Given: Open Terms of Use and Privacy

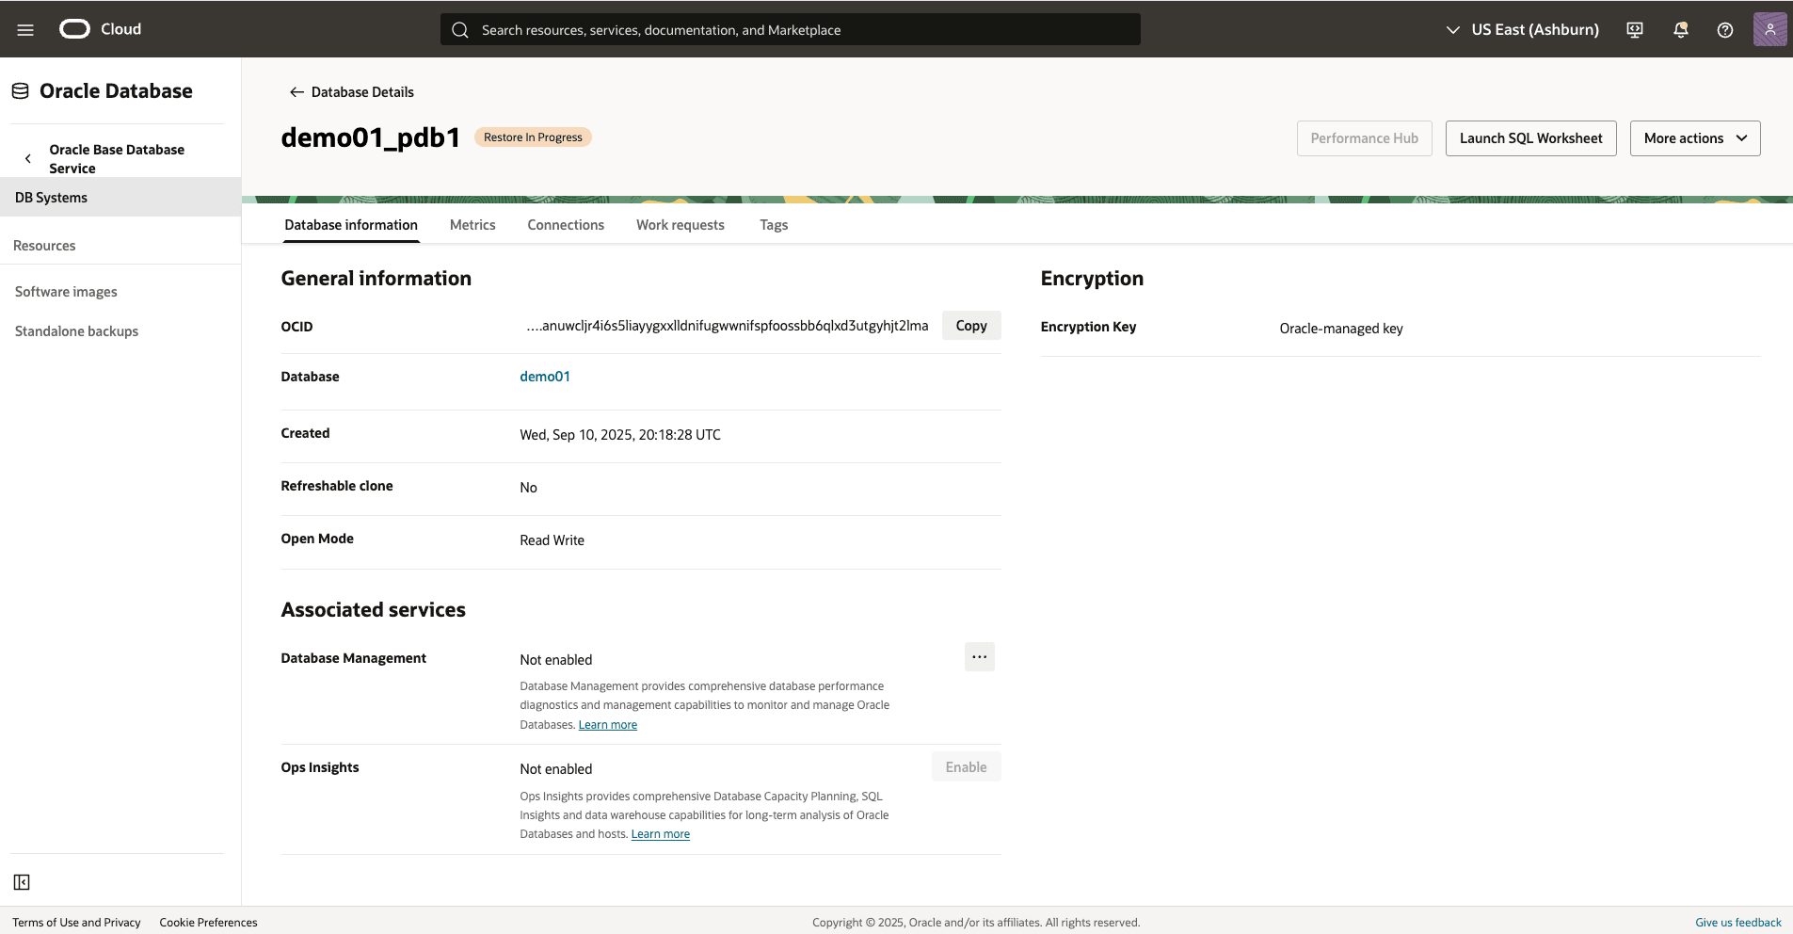Looking at the screenshot, I should pyautogui.click(x=76, y=922).
